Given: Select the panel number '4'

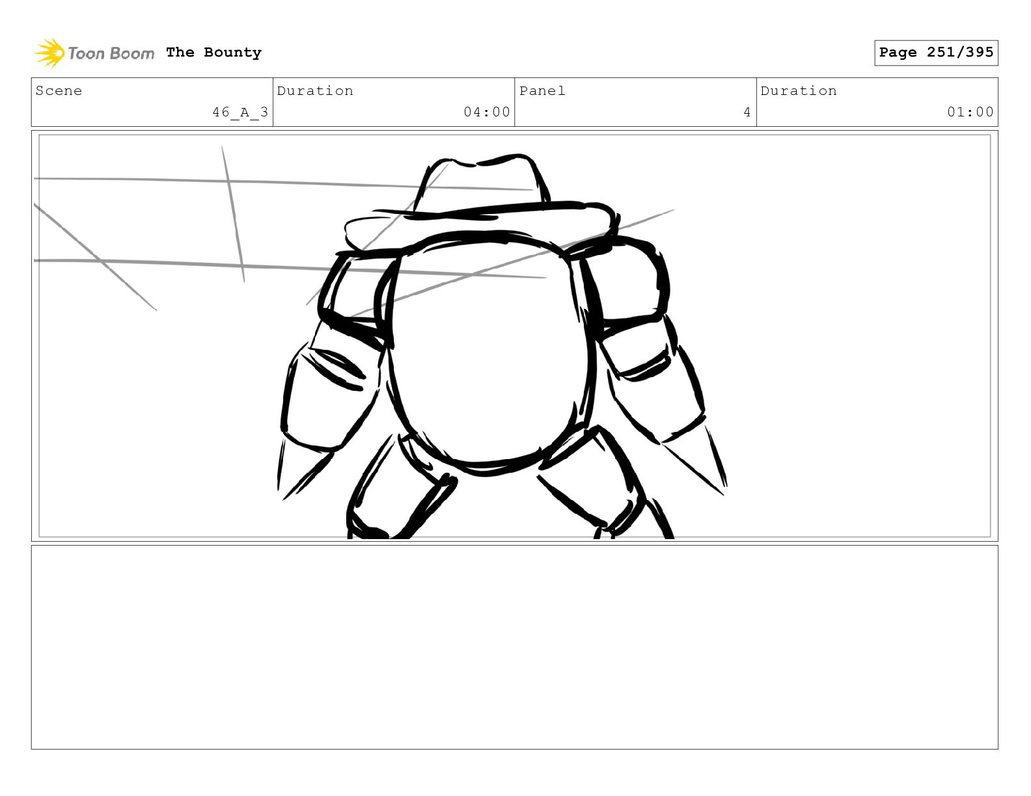Looking at the screenshot, I should point(747,113).
